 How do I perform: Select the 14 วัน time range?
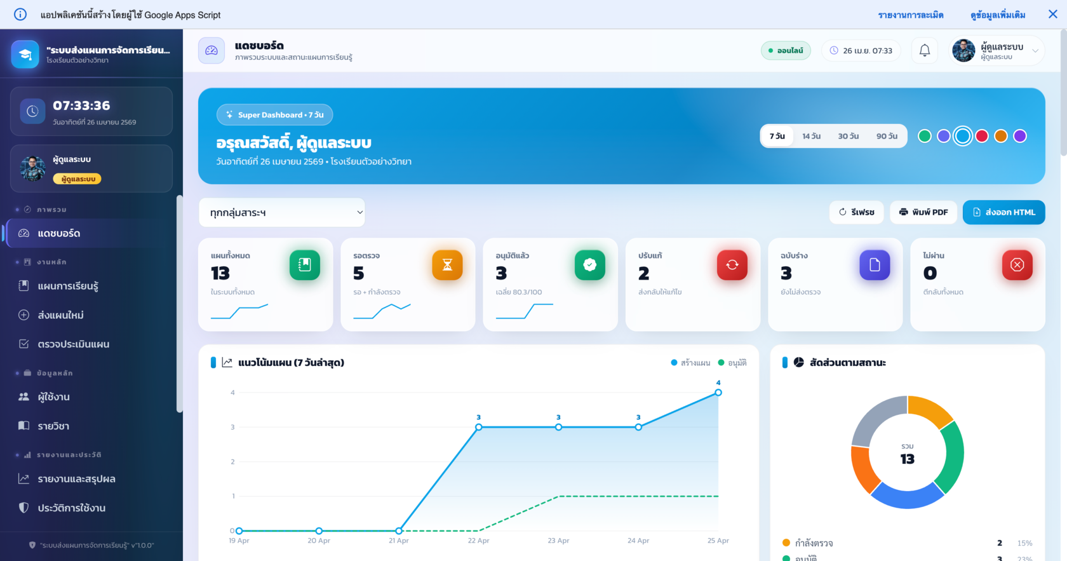[x=811, y=136]
